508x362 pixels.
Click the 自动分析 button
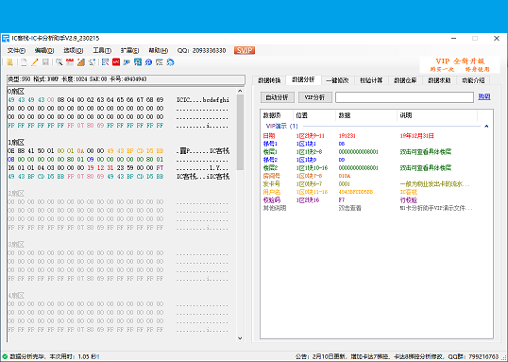[x=278, y=97]
